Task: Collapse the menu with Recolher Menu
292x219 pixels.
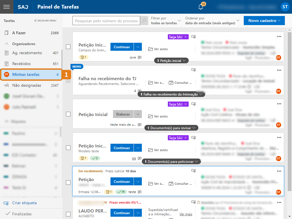Action: (x=45, y=21)
